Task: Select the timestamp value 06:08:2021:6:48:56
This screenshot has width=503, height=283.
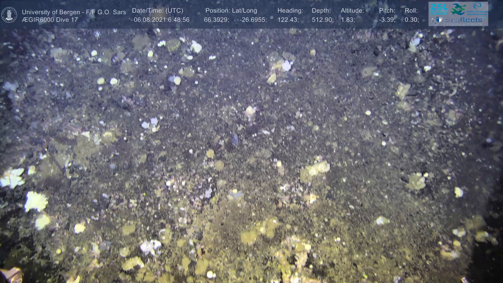Action: click(161, 20)
